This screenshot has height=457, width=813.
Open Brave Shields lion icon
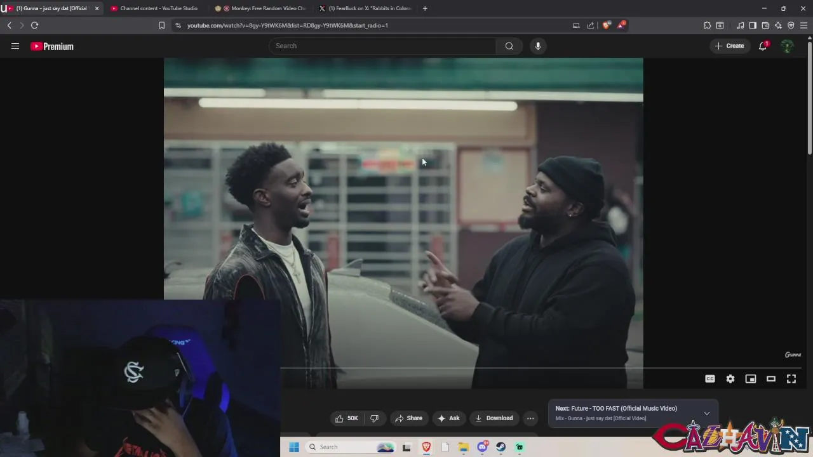[x=607, y=25]
